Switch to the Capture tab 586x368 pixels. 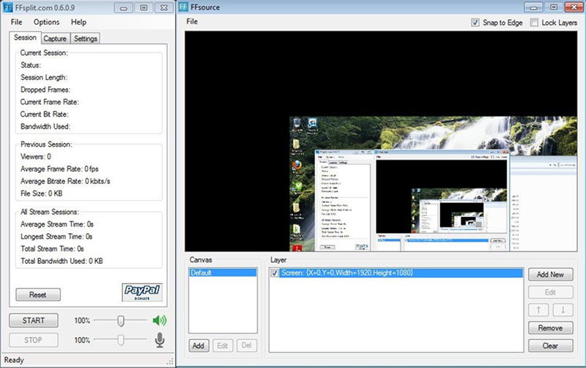click(55, 39)
